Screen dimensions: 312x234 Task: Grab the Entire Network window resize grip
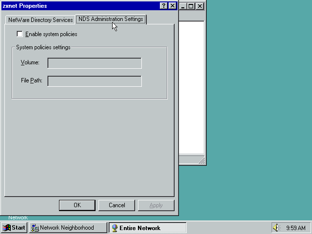(x=201, y=160)
